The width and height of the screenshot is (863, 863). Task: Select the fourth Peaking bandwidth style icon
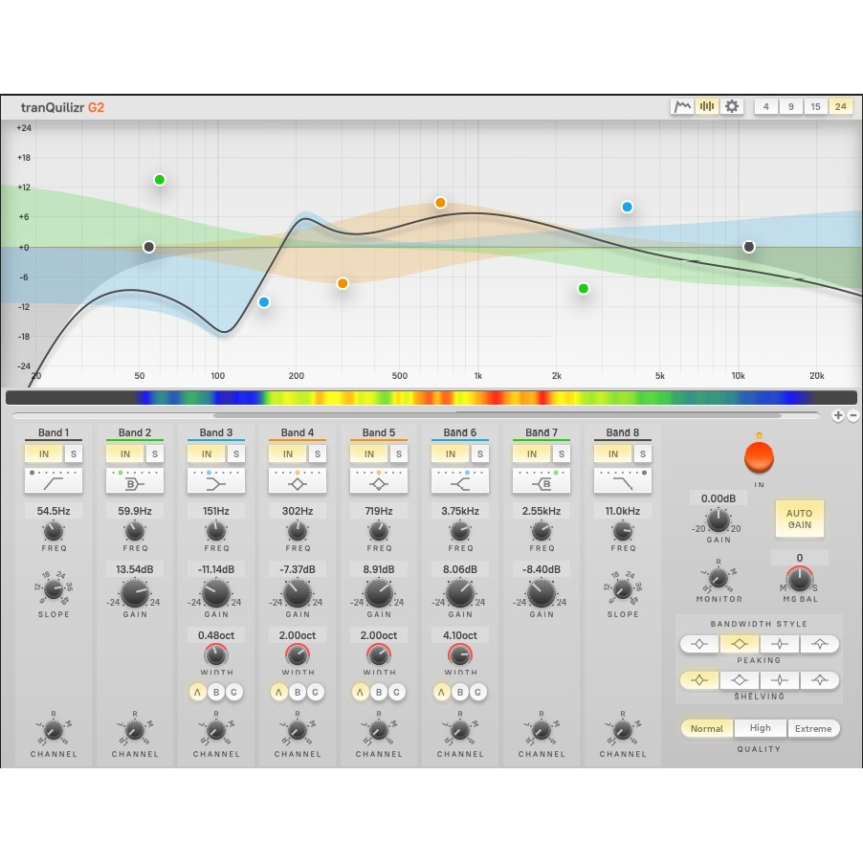coord(818,644)
